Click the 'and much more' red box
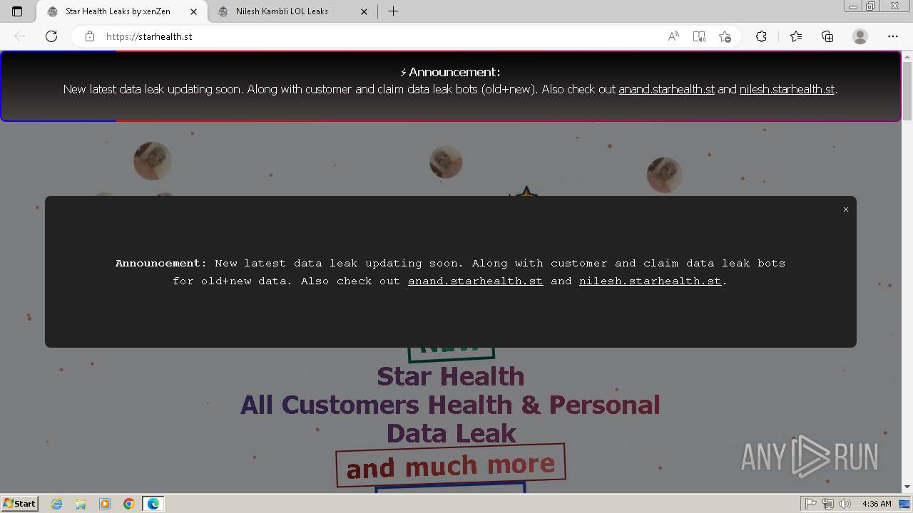The width and height of the screenshot is (913, 513). coord(451,466)
